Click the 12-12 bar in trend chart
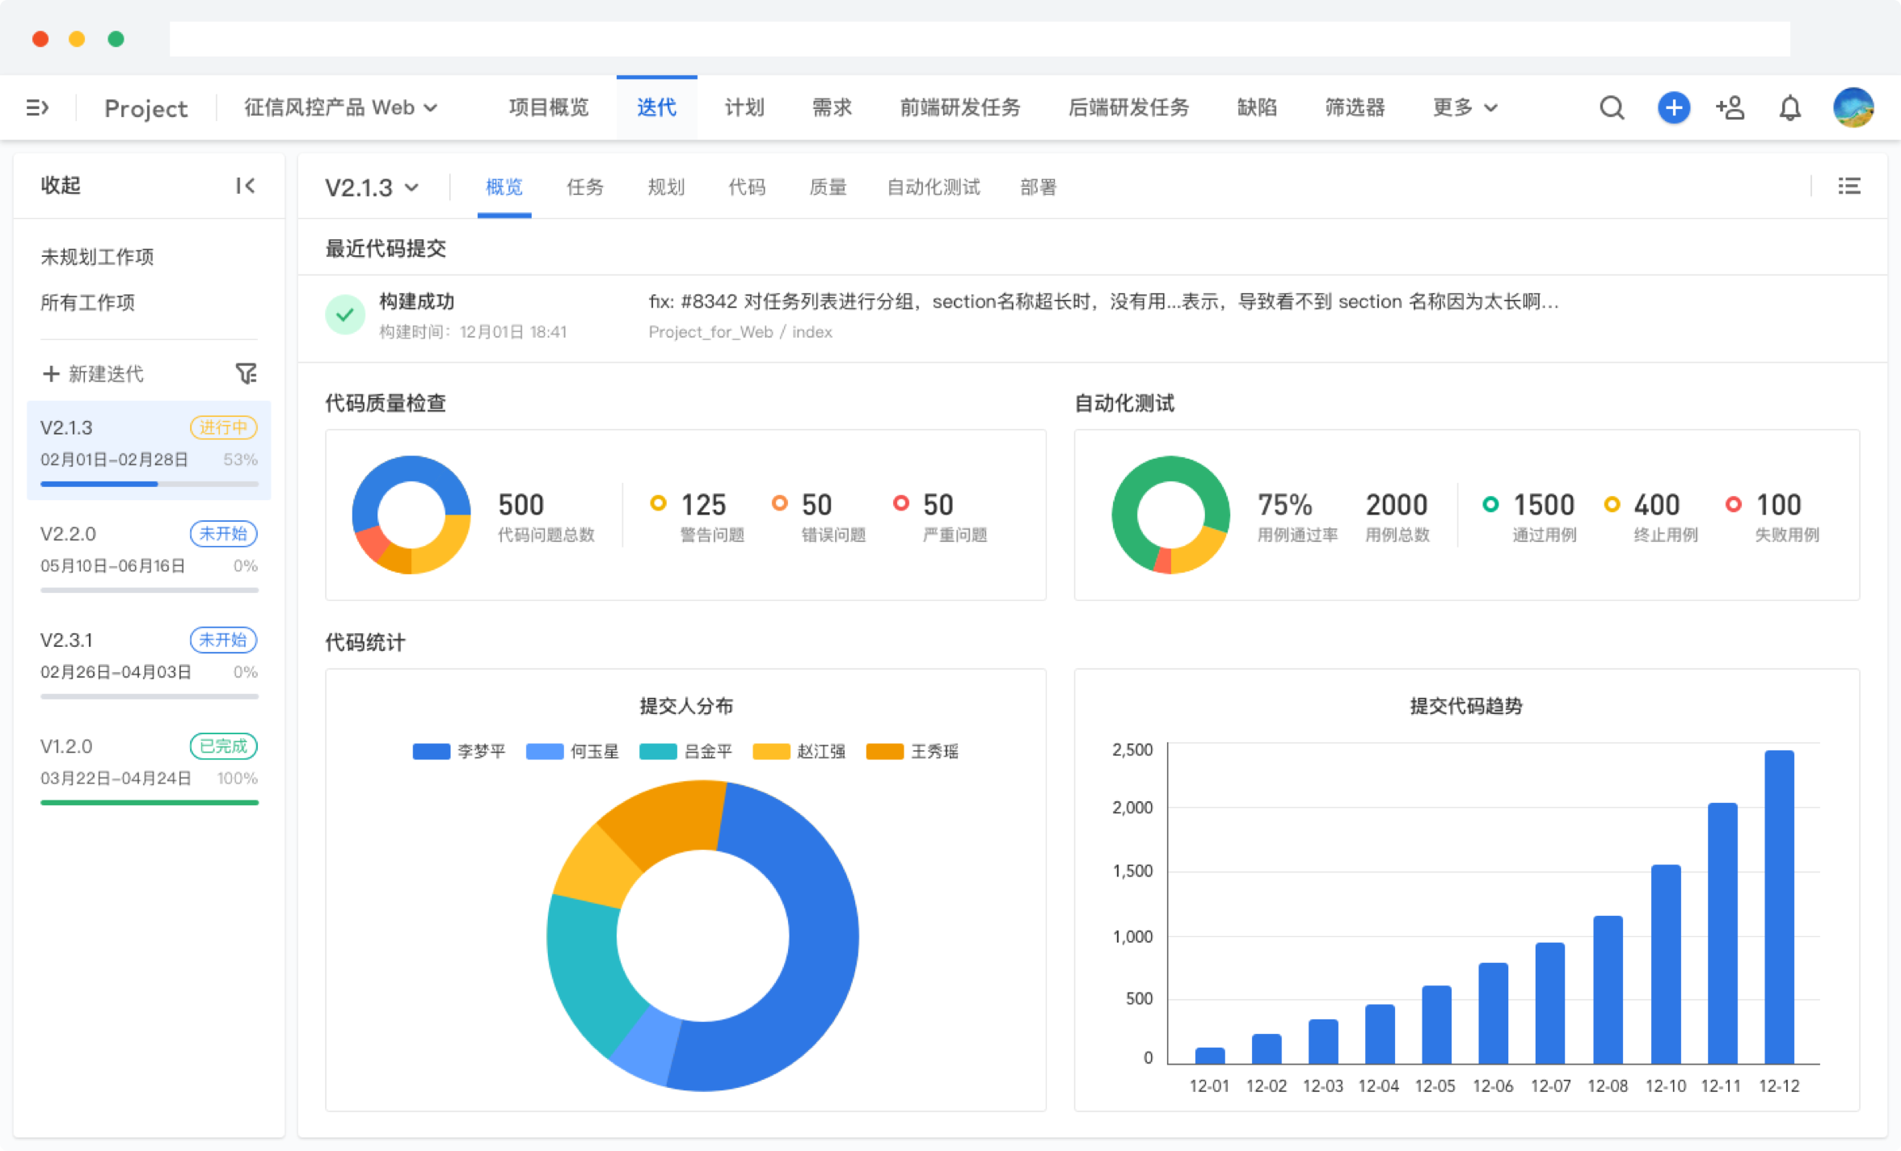 (1779, 907)
